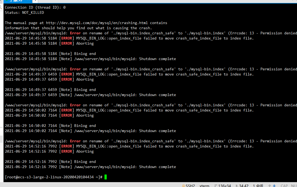The height and width of the screenshot is (187, 297).
Task: Click the 14:49:37 Shutdown complete note
Action: click(x=90, y=95)
